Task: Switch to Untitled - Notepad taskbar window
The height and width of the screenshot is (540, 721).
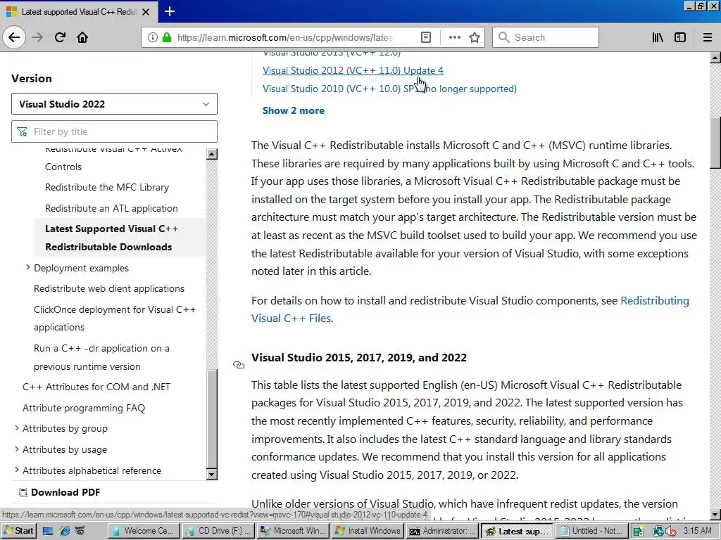Action: coord(591,531)
